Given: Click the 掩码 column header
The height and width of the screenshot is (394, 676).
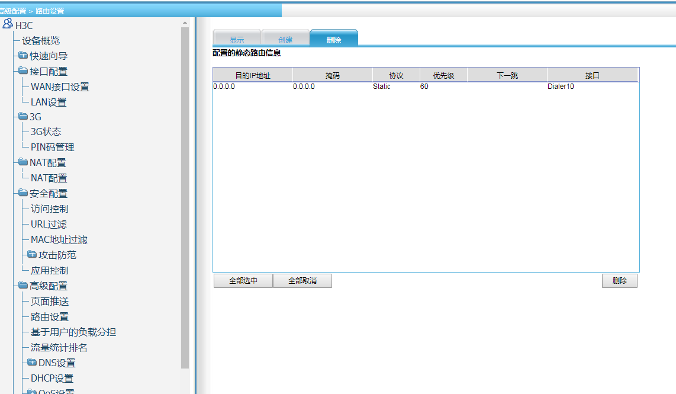Looking at the screenshot, I should point(333,75).
